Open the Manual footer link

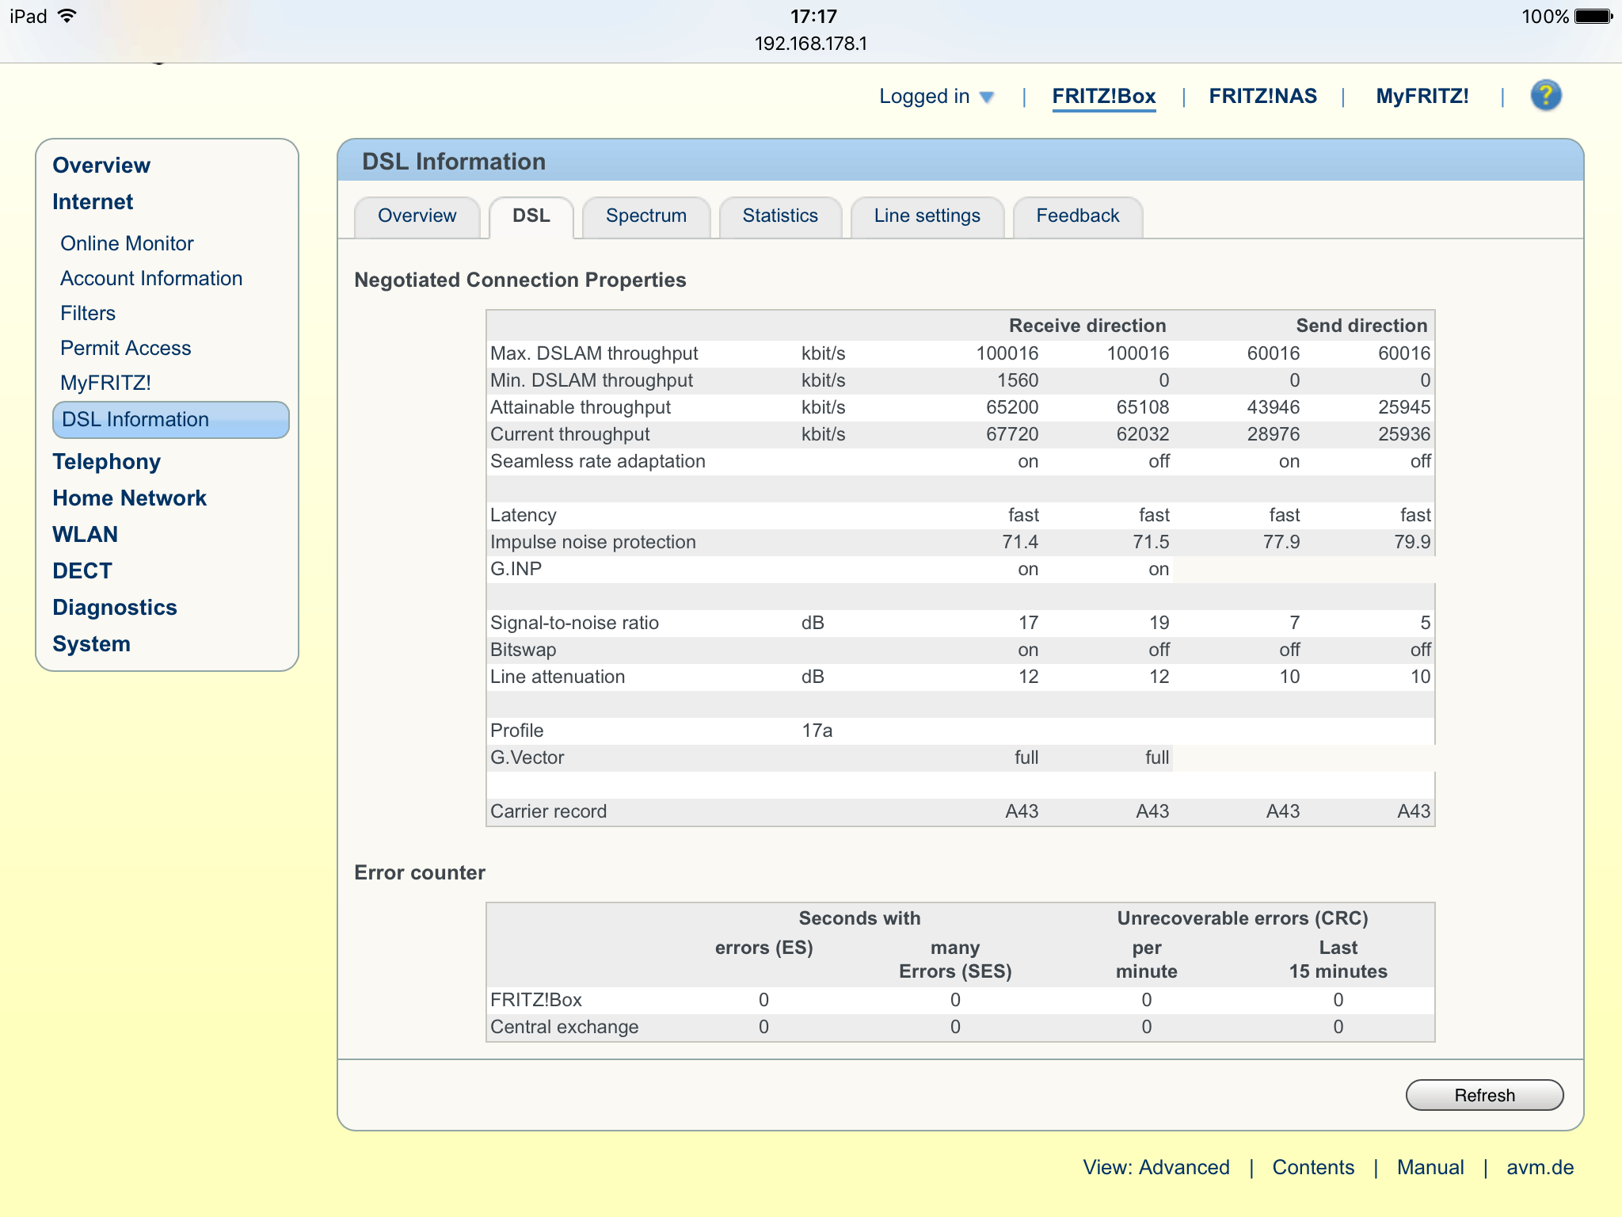tap(1430, 1167)
